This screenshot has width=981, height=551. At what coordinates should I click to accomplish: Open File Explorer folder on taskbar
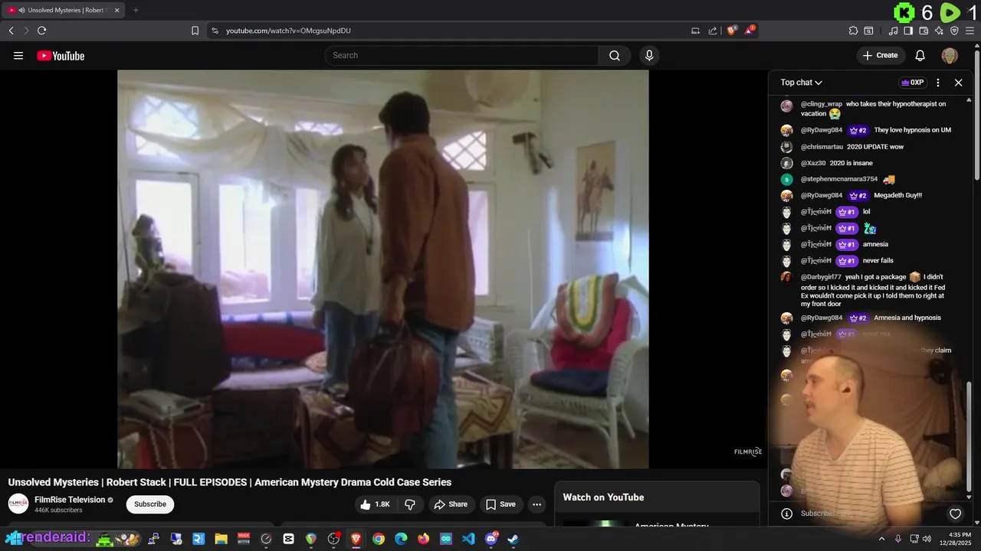[x=221, y=539]
